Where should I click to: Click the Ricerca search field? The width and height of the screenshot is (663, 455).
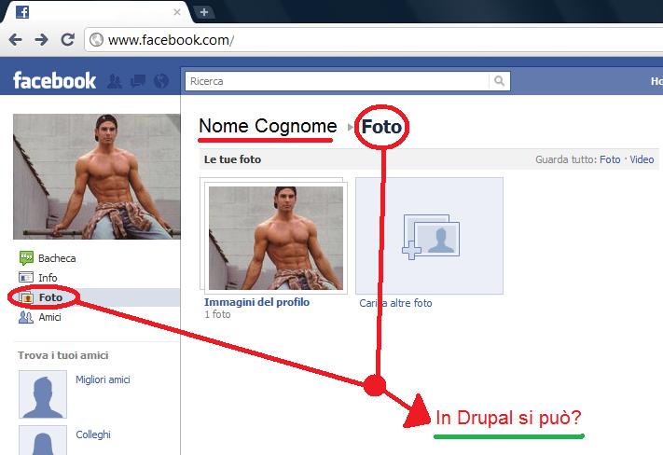click(x=337, y=81)
